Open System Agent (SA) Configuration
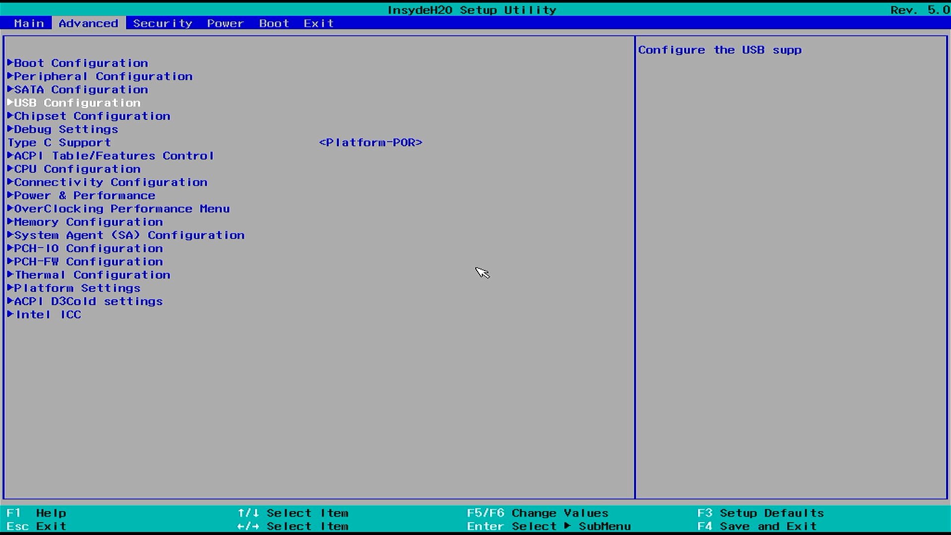 129,236
